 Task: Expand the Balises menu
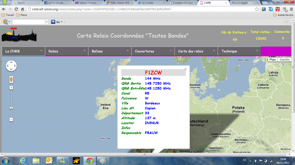pos(110,51)
